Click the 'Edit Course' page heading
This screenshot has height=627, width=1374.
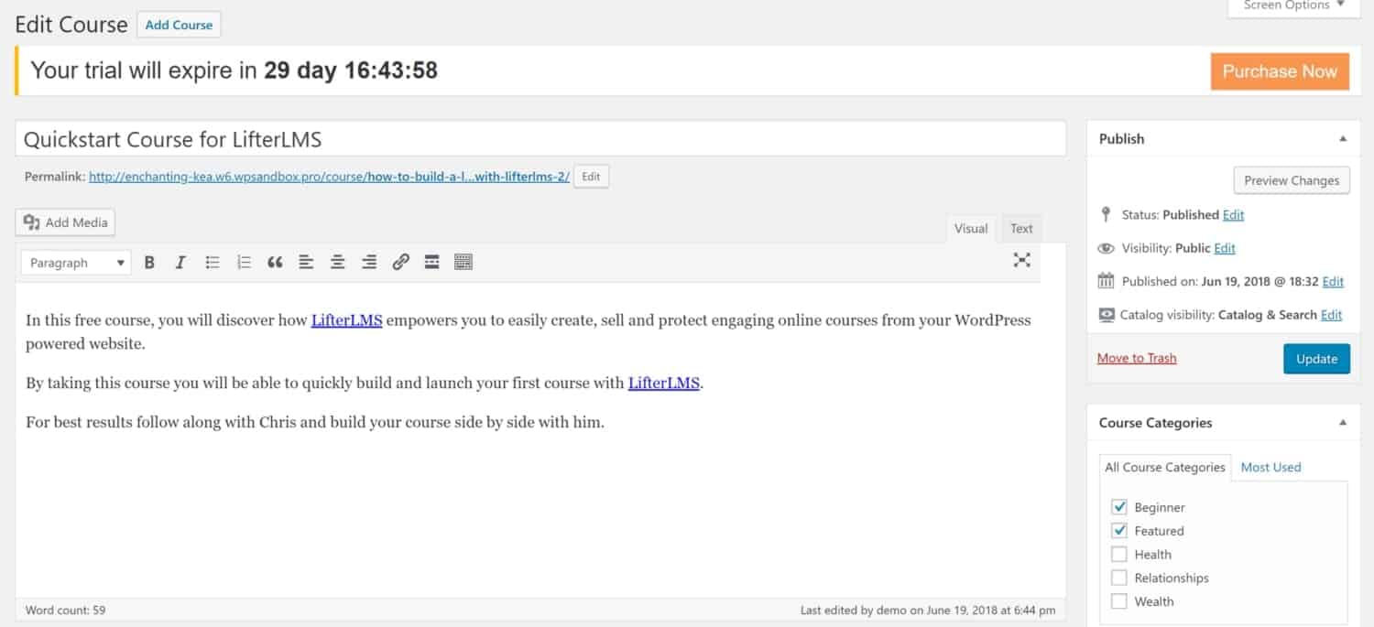[71, 25]
